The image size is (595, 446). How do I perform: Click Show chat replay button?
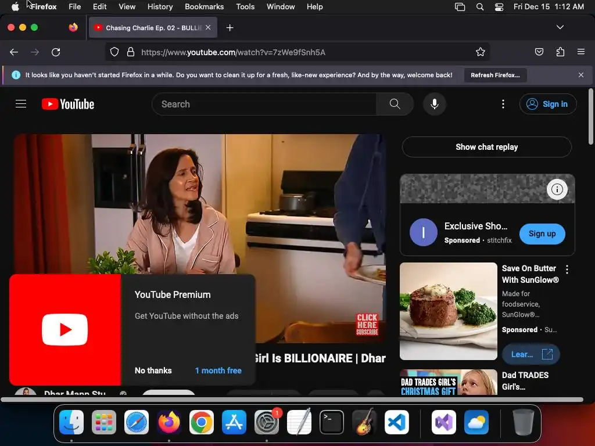[x=486, y=147]
